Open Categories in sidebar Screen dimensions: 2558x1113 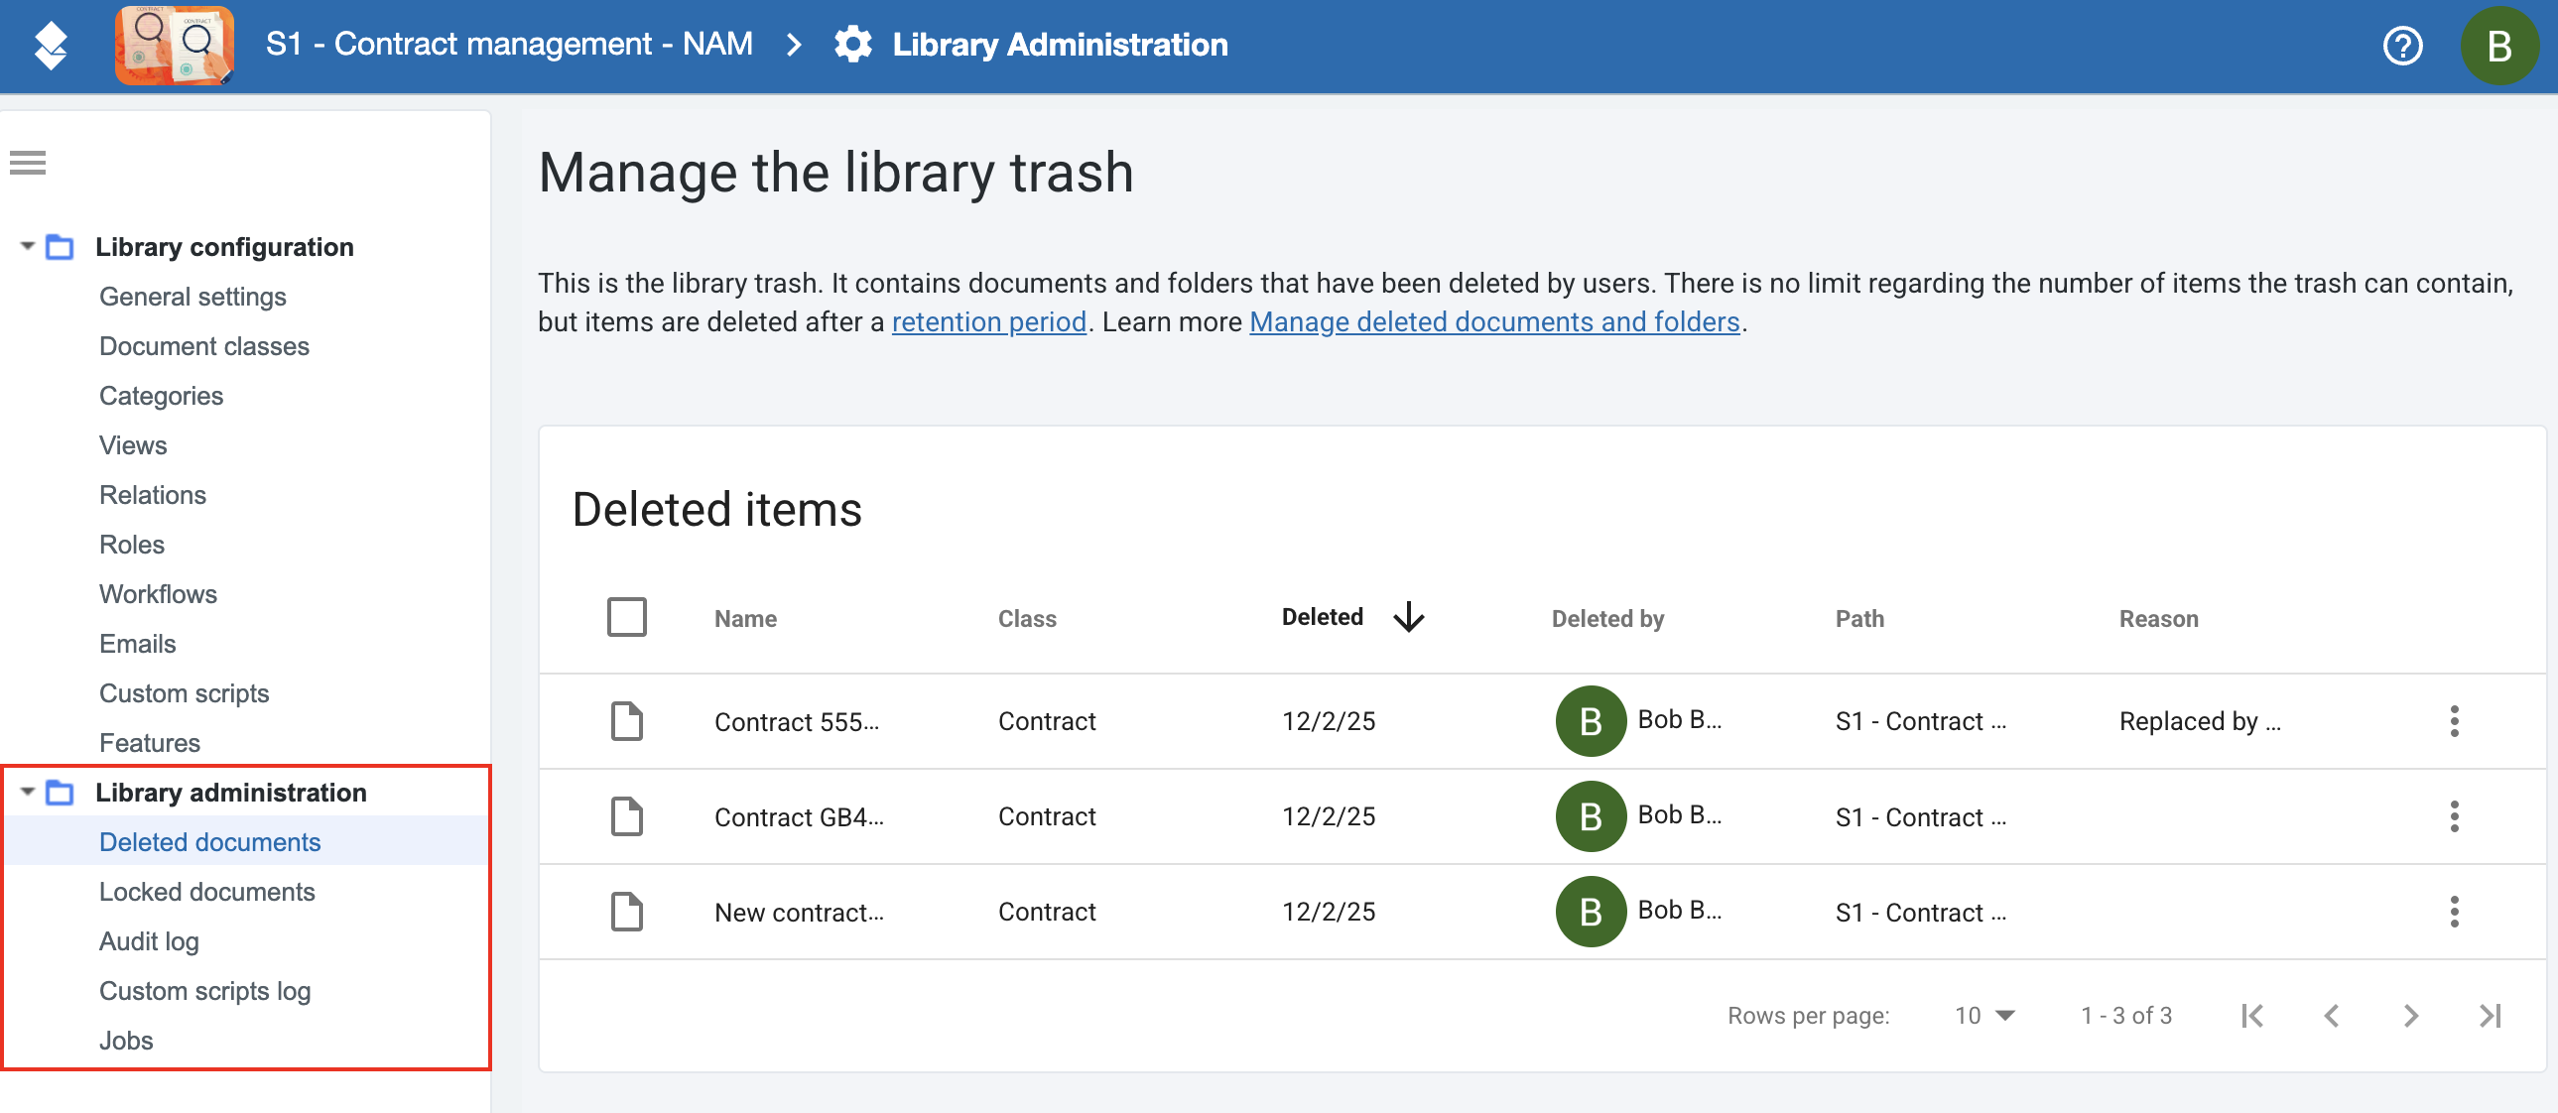(161, 396)
